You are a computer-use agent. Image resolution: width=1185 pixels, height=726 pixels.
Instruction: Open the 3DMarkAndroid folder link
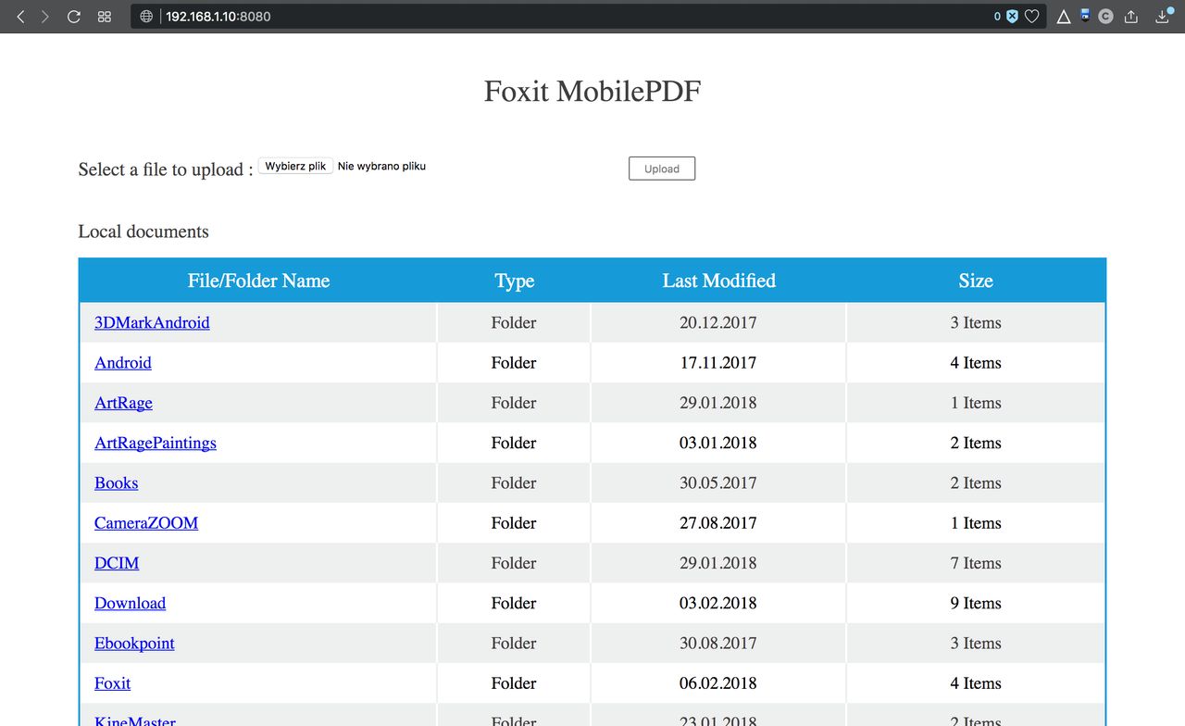pyautogui.click(x=152, y=322)
